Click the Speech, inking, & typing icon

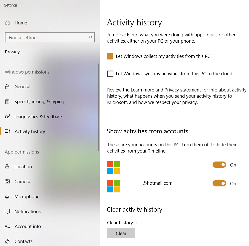click(8, 101)
